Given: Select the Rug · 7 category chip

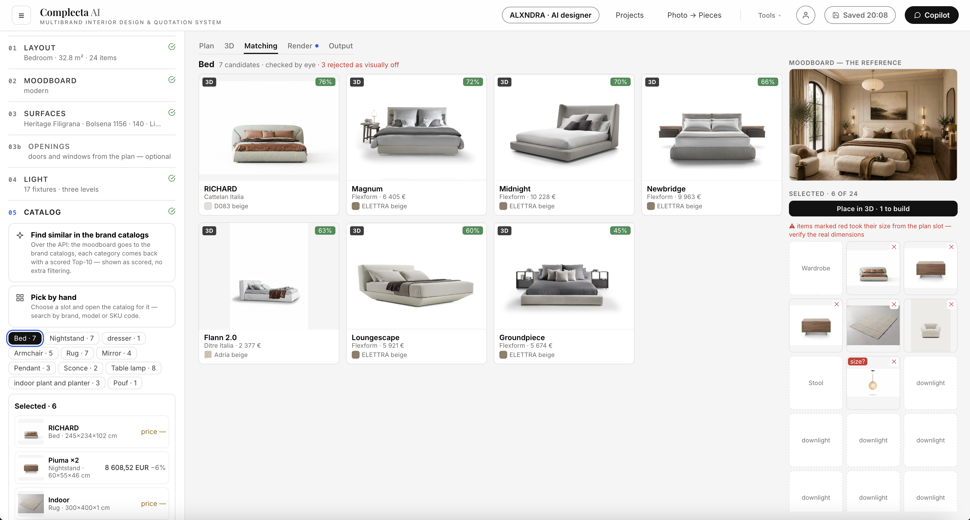Looking at the screenshot, I should (77, 353).
